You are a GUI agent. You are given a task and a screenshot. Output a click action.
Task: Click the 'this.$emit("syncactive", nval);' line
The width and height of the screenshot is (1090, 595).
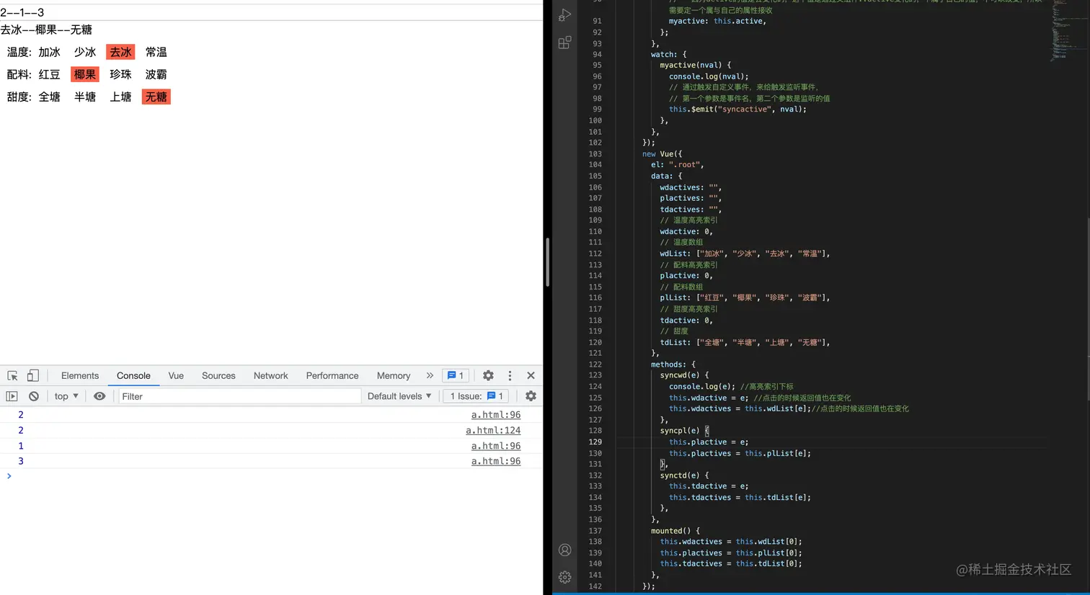click(x=737, y=109)
